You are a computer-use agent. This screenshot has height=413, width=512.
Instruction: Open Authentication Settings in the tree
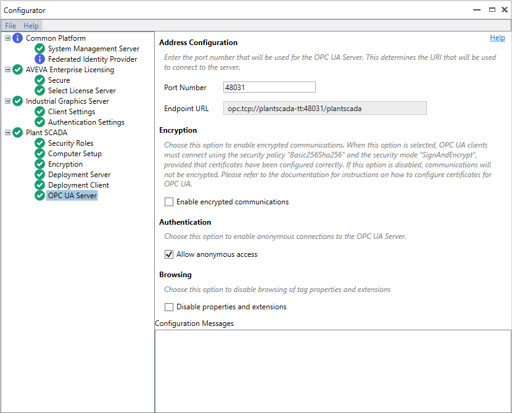[x=86, y=122]
